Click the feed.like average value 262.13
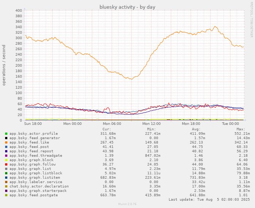This screenshot has width=255, height=208. pos(196,142)
